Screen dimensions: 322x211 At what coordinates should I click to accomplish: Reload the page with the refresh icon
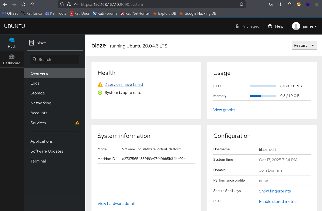click(23, 4)
